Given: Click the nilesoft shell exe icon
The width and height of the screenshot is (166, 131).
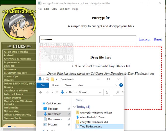Looking at the screenshot, I should 78,117.
